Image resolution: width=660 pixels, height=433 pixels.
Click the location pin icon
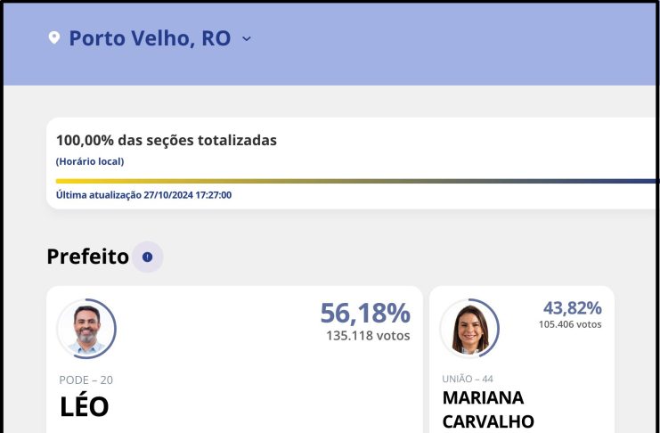tap(53, 38)
